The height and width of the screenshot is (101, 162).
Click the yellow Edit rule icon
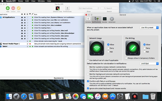coord(19,8)
